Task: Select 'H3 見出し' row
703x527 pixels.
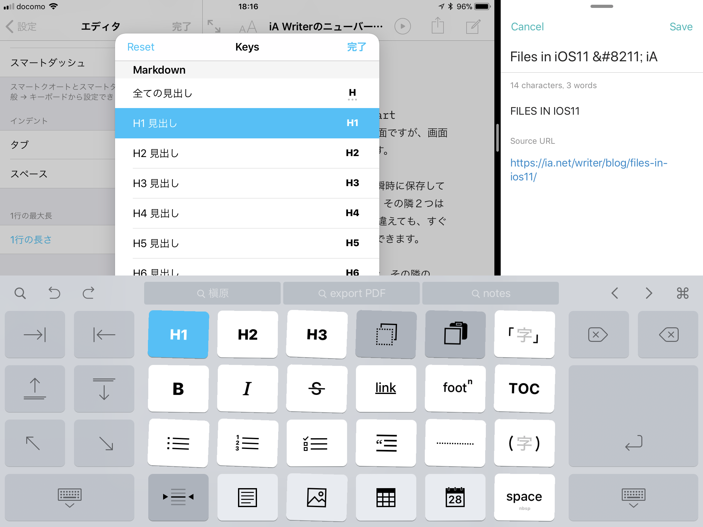Action: [x=247, y=183]
